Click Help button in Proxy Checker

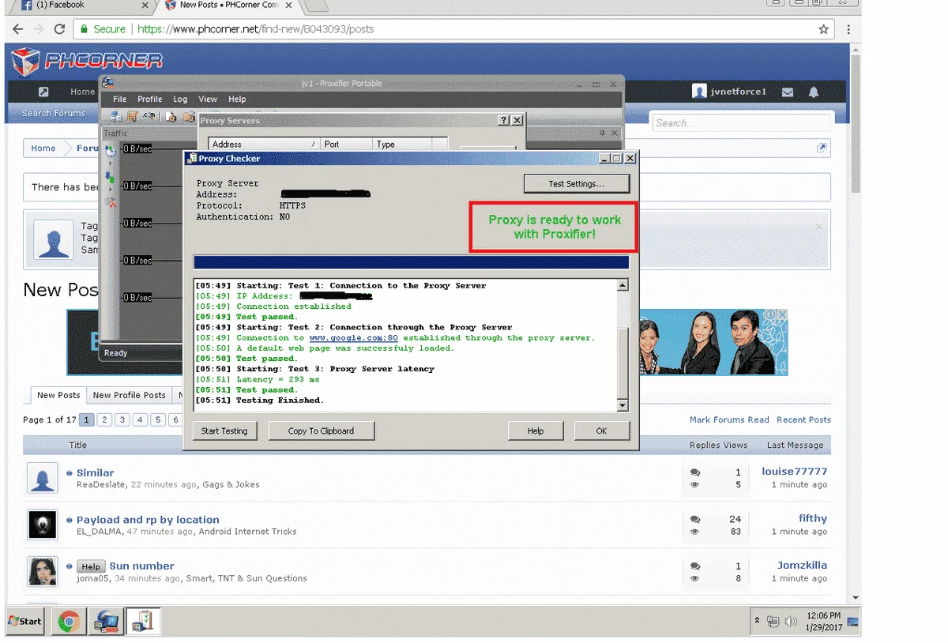[x=536, y=431]
